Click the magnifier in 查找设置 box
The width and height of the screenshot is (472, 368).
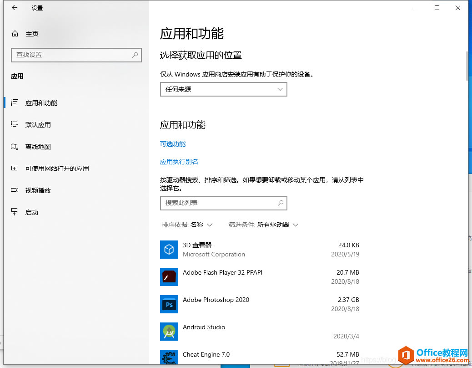[x=135, y=55]
